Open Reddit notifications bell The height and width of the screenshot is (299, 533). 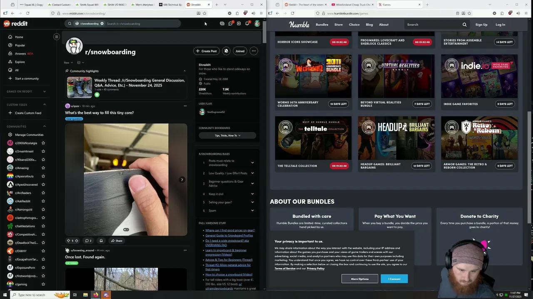[247, 24]
